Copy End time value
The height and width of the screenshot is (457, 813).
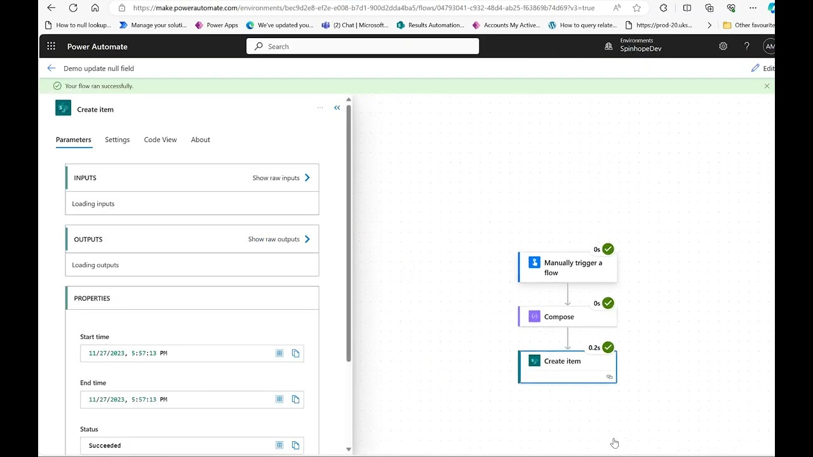click(x=295, y=399)
